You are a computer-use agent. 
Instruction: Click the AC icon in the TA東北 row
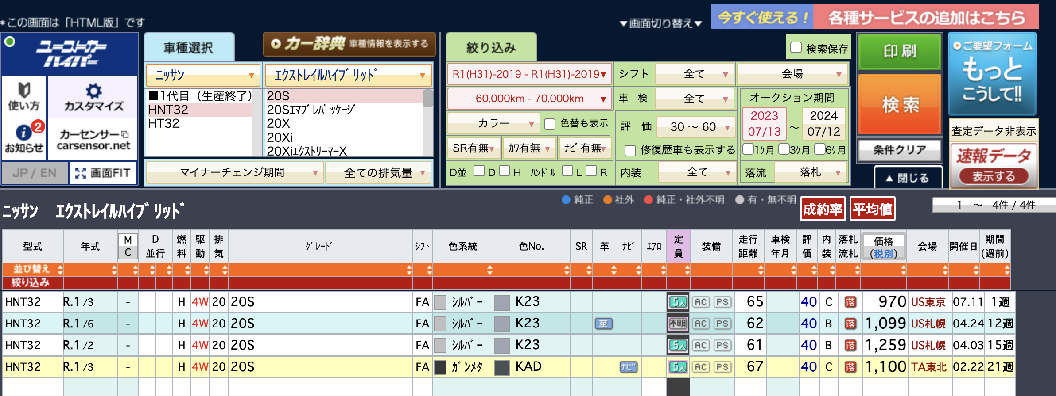tap(701, 367)
